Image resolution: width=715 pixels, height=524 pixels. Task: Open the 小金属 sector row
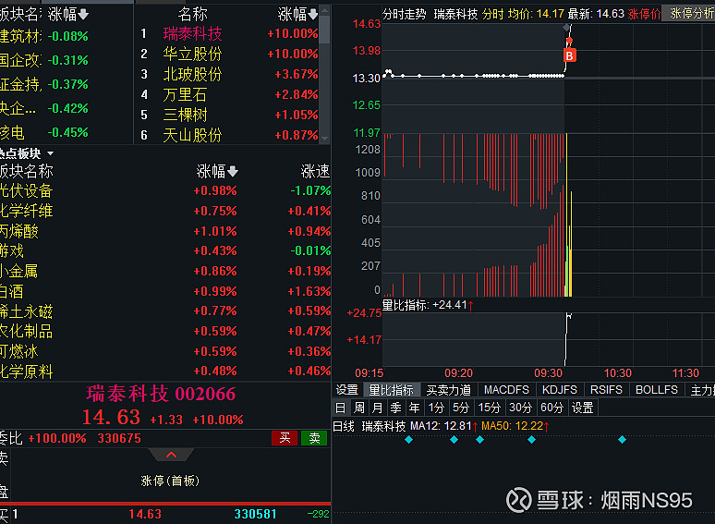165,272
